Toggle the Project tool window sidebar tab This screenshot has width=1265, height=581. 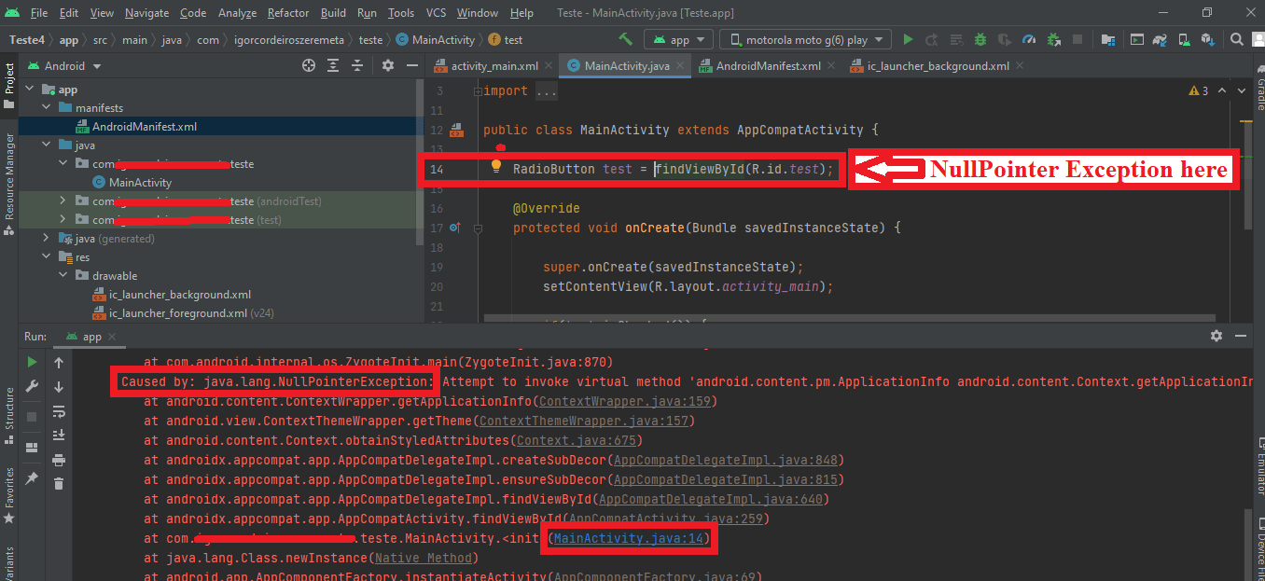pyautogui.click(x=8, y=86)
